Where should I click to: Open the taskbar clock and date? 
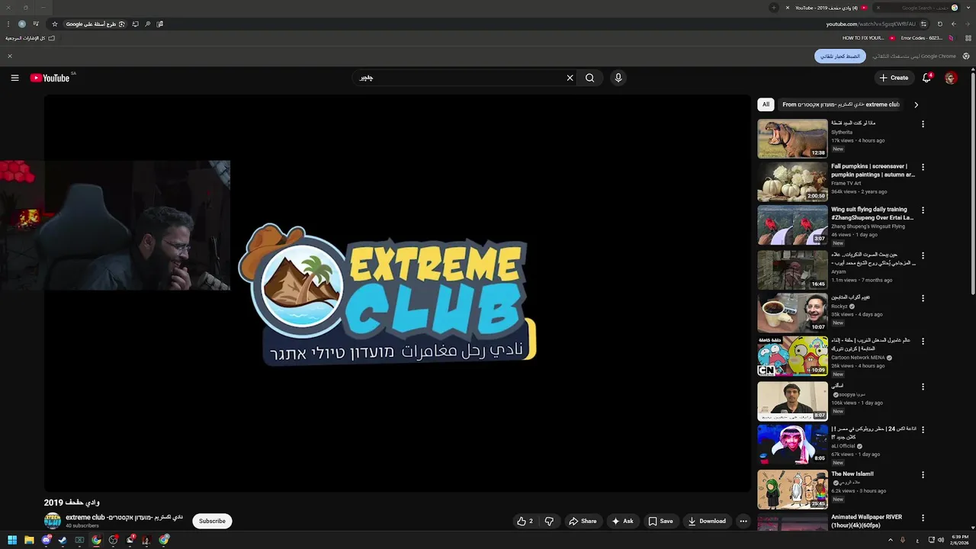[958, 540]
